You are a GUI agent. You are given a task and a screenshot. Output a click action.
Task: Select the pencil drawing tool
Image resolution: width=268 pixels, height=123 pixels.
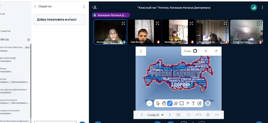[169, 103]
